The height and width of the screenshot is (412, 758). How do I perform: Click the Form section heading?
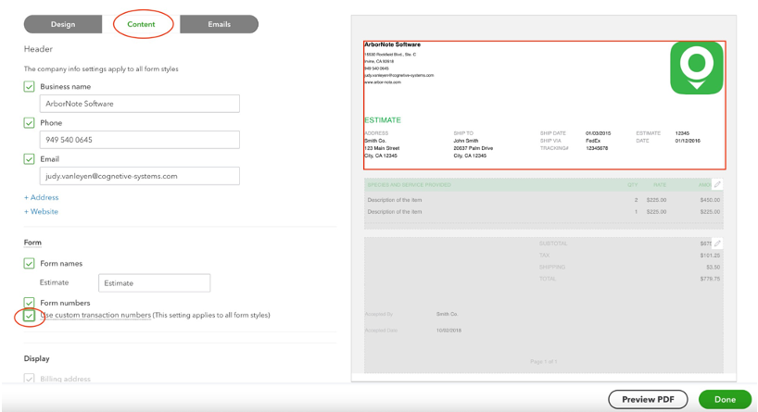(x=32, y=243)
